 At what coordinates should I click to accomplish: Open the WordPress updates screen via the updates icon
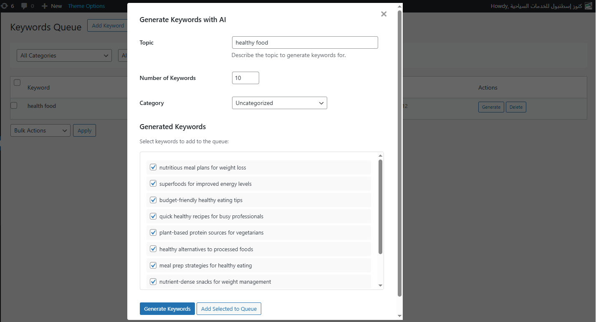point(4,6)
